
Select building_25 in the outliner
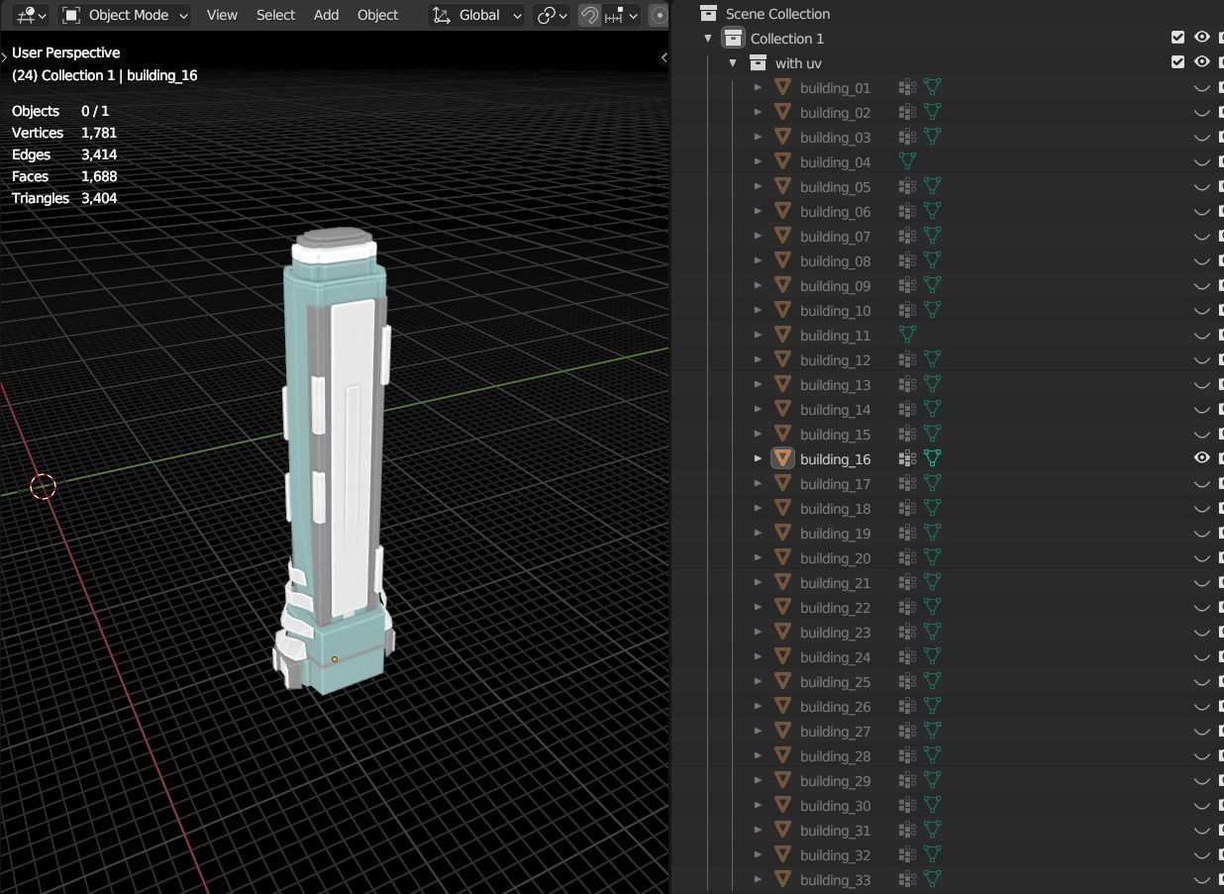point(835,682)
